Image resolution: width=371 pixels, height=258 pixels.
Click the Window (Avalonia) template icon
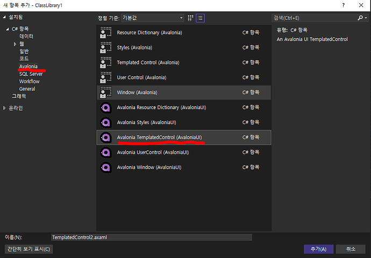pyautogui.click(x=105, y=92)
